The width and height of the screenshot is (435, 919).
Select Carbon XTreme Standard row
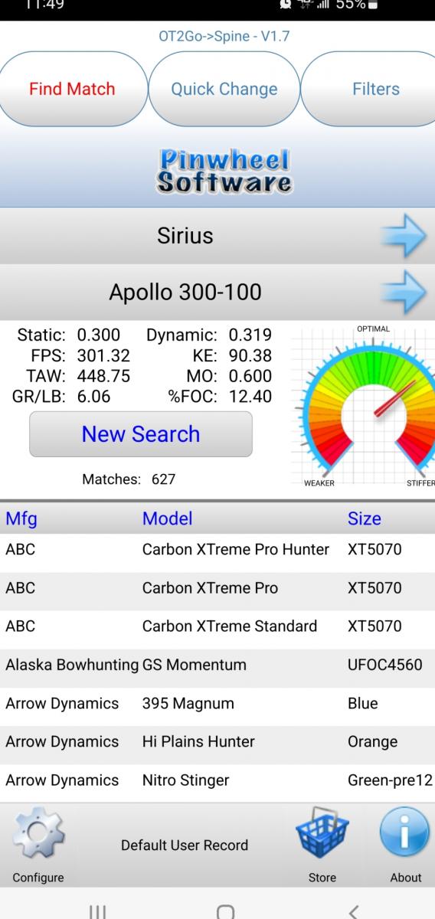pos(217,626)
